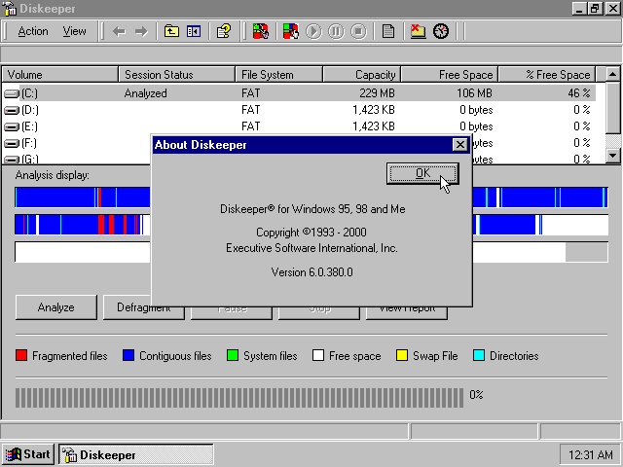The width and height of the screenshot is (623, 467).
Task: Click the 106 MB free space cell
Action: [474, 93]
